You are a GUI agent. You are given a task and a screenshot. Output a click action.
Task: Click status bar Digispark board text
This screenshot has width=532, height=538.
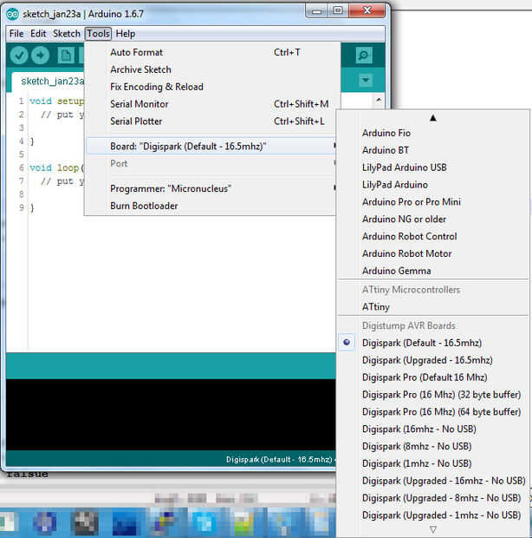278,459
